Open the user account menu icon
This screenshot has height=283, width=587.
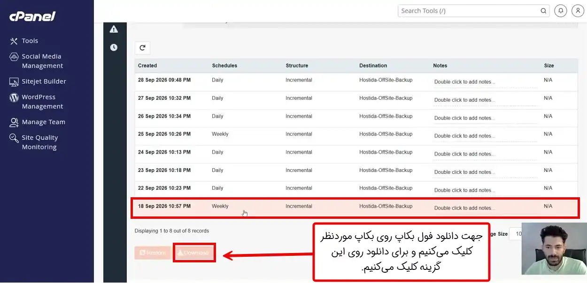(578, 11)
